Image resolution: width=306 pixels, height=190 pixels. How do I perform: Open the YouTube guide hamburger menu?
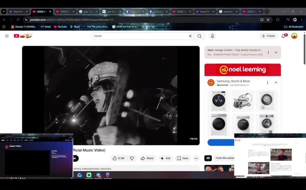click(7, 36)
